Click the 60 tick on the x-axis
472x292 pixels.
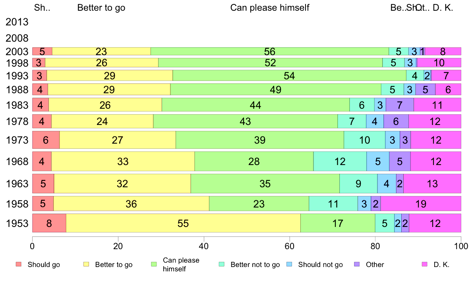click(289, 246)
